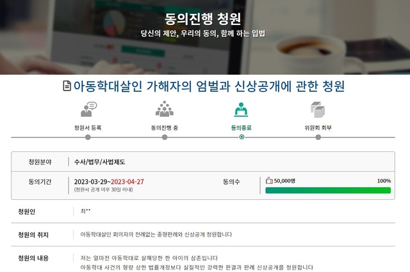Screen dimensions: 410x272
Task: Click the speech bubble icon above 청원서 등록
Action: pyautogui.click(x=88, y=109)
